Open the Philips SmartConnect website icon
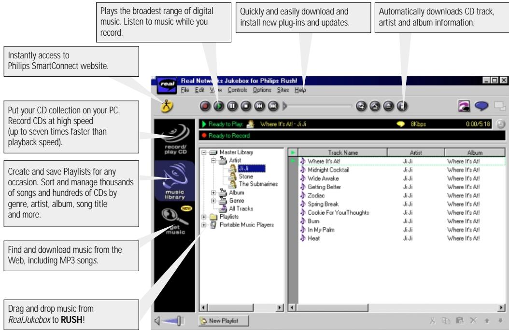 (x=167, y=106)
